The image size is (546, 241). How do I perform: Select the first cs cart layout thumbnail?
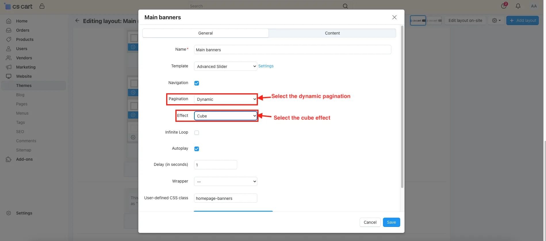[x=418, y=20]
